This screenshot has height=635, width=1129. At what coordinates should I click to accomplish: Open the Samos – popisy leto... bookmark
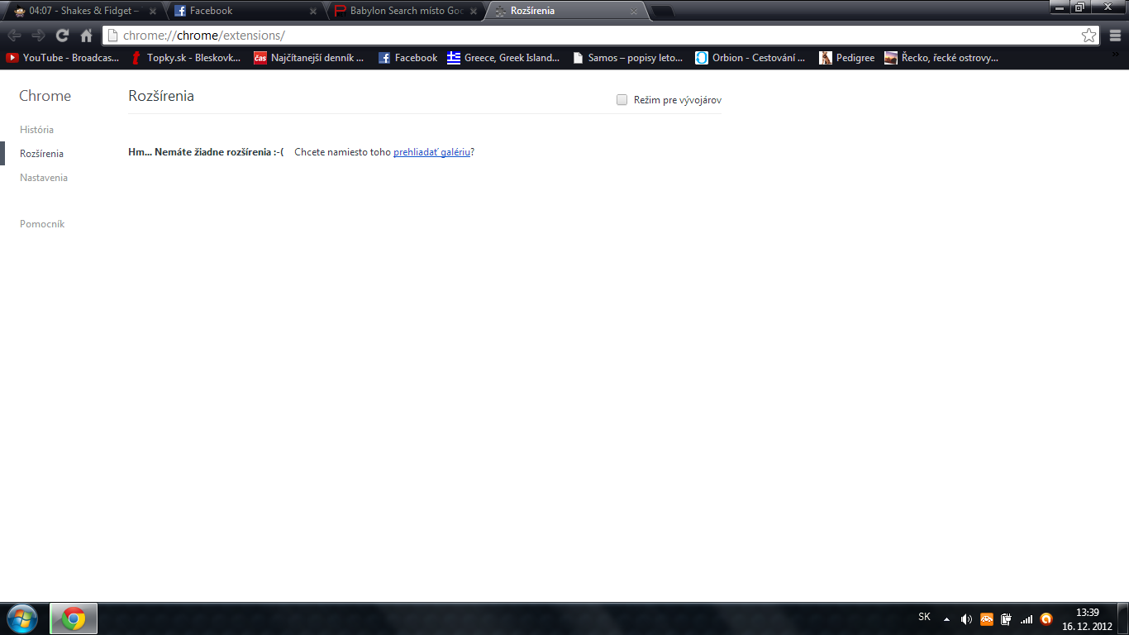tap(627, 58)
